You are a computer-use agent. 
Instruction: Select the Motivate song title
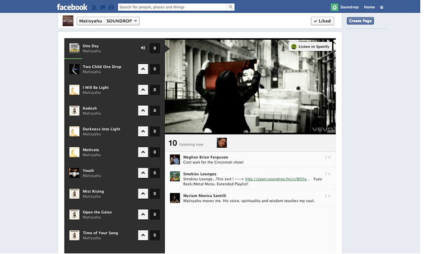(91, 150)
